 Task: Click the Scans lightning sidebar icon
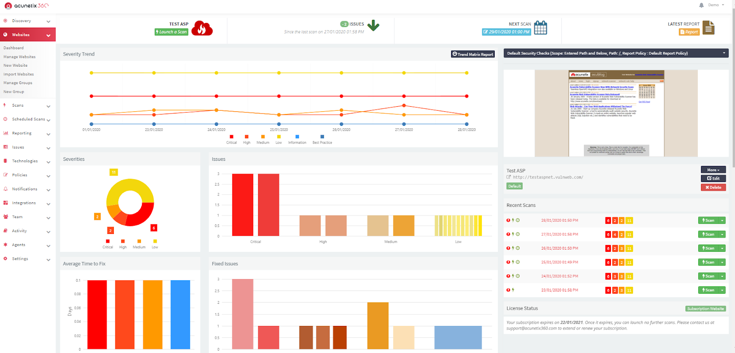pos(5,105)
